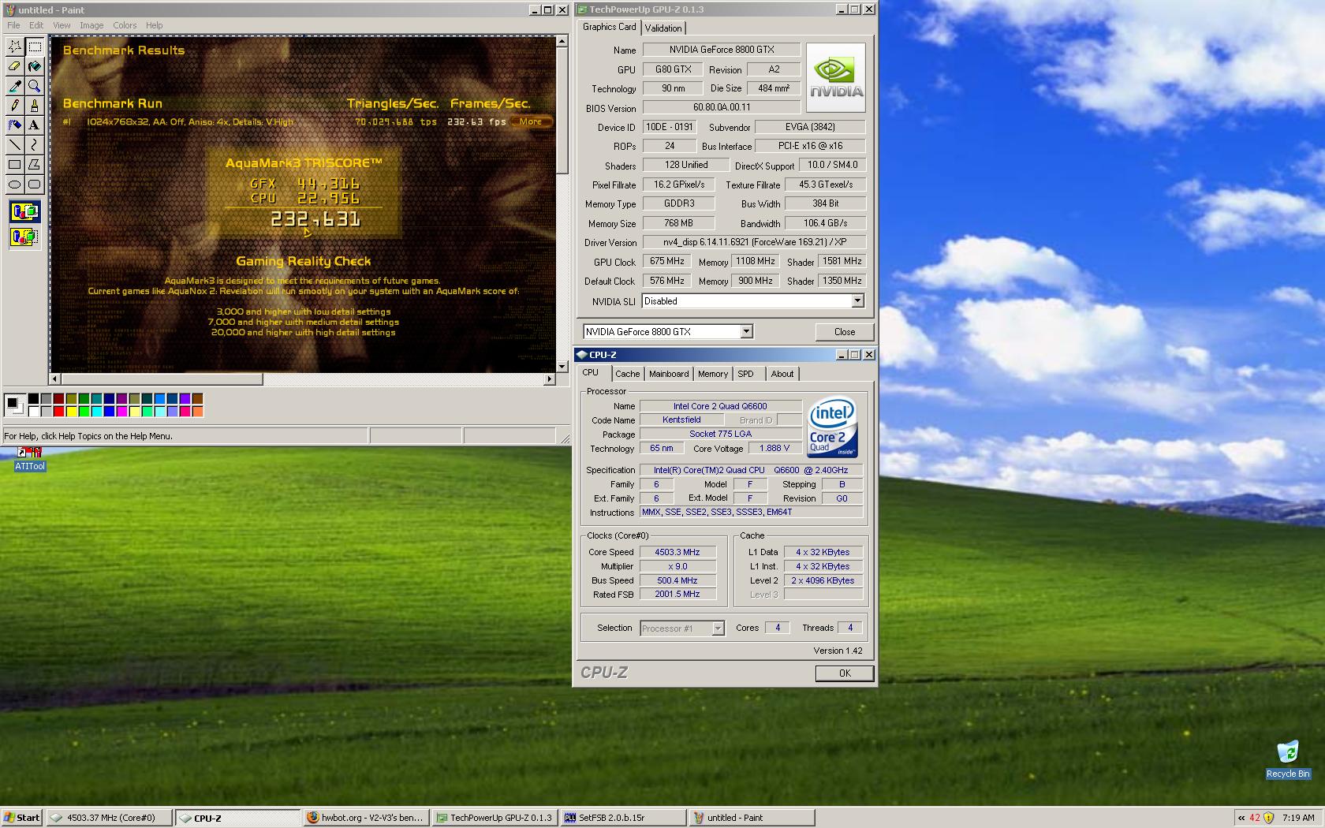
Task: Switch to the Validation tab in GPU-Z
Action: coord(663,28)
